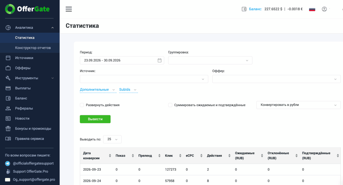Screen dimensions: 343x185
Task: Sort by Действия column arrows
Action: point(230,156)
